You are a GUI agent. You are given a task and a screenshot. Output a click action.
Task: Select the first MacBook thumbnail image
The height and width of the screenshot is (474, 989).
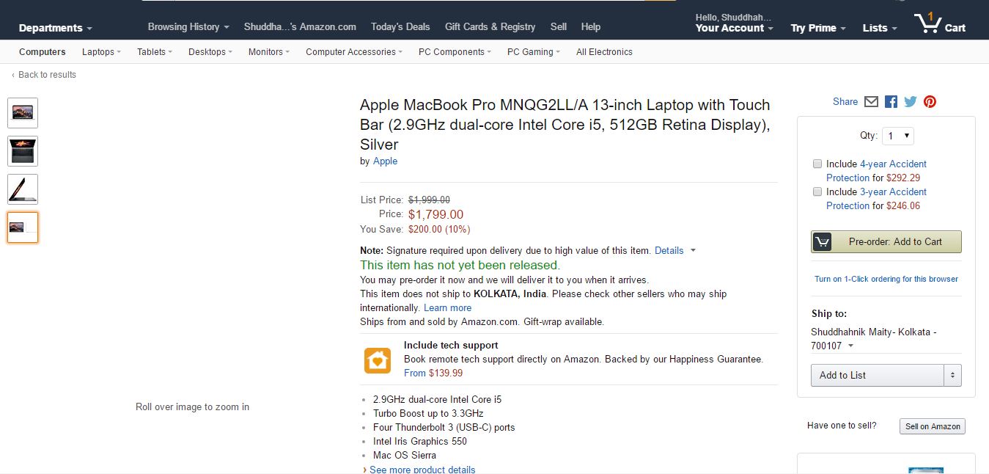23,113
